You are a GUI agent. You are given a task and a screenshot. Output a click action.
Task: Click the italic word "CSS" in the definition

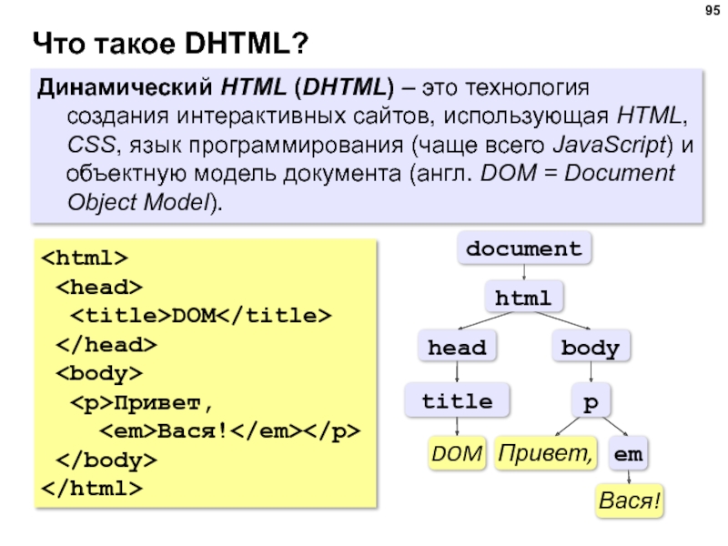[91, 145]
